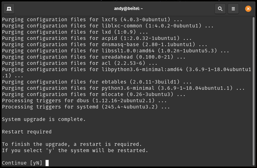Click the vertical scrollbar of the terminal
The image size is (257, 168).
tap(254, 91)
